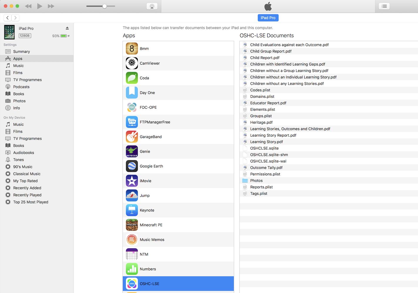Click the iPad Pro device button
Screen dimensions: 418x293
coord(268,18)
